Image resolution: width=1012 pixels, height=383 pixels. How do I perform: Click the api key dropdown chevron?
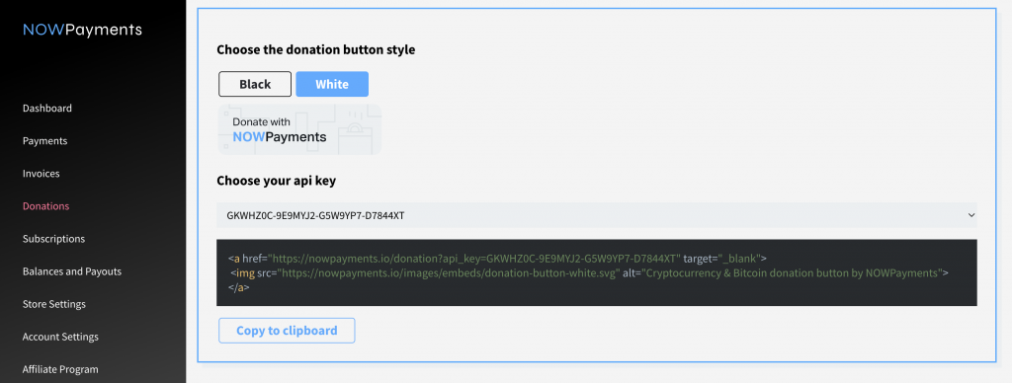971,215
